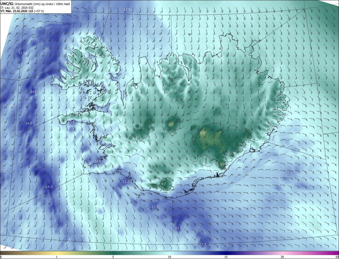Click the 13.7 value label near the bottom map edge

pos(203,244)
